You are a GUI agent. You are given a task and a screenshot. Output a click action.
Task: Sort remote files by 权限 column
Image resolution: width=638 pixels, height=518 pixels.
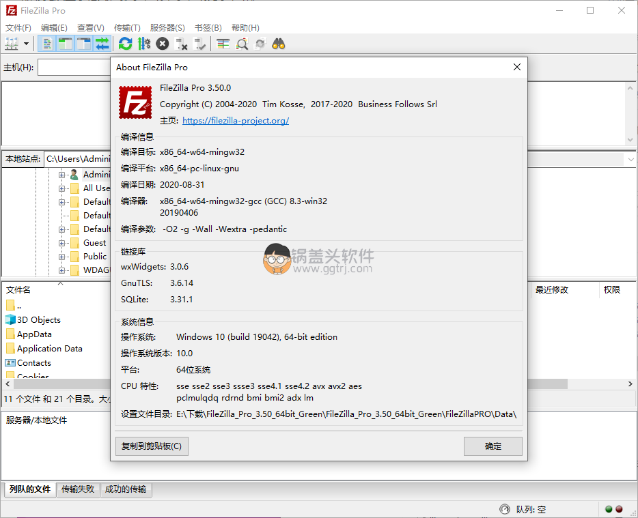point(611,289)
